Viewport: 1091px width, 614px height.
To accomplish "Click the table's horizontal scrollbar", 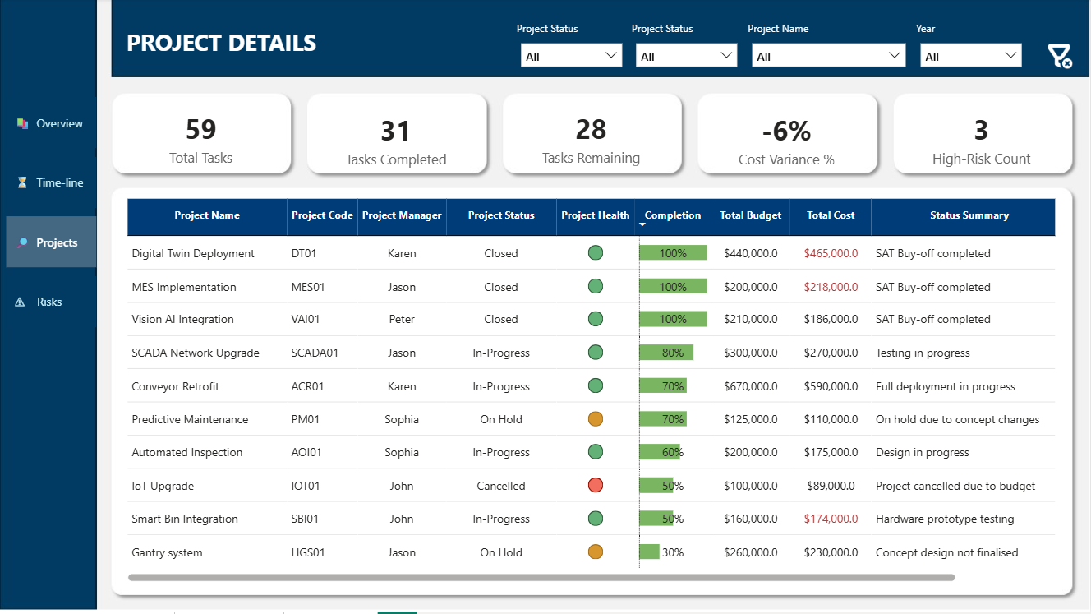I will (541, 578).
